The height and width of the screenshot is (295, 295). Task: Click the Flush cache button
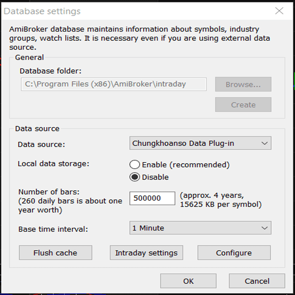[x=55, y=253]
